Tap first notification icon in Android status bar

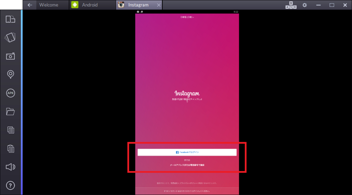[138, 12]
